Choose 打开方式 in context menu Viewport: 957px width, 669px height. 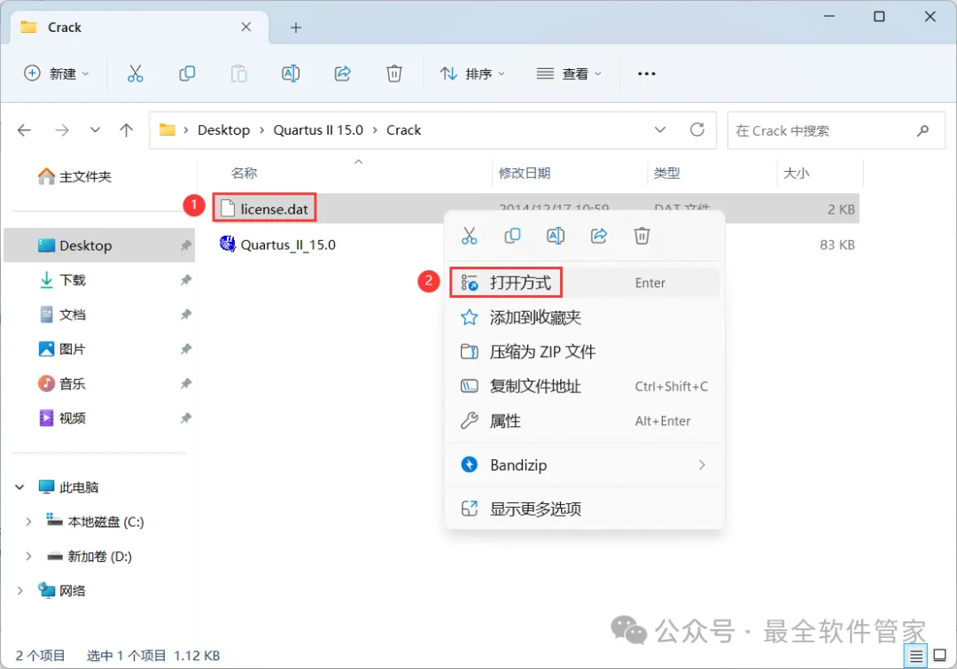(x=585, y=283)
